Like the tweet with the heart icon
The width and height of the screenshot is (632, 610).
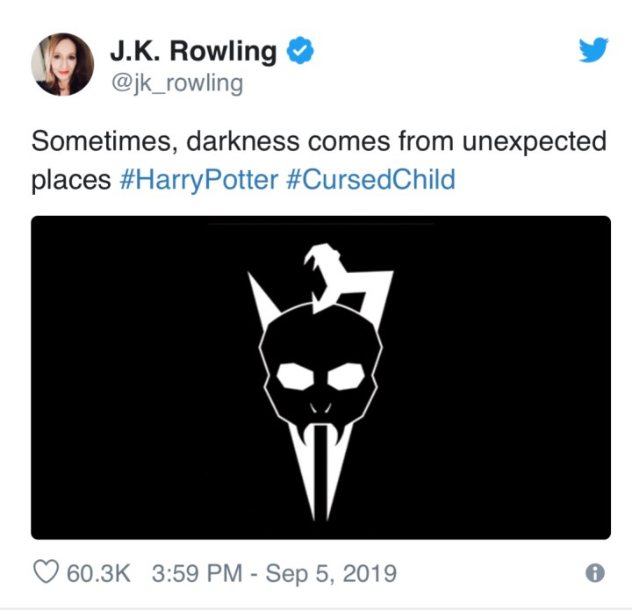point(45,574)
